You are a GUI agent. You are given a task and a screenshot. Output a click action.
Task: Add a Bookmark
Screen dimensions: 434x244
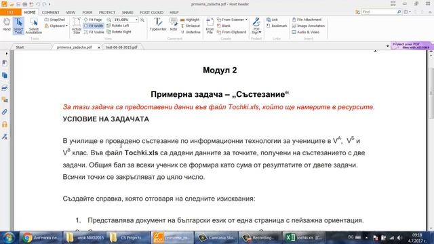tap(277, 26)
